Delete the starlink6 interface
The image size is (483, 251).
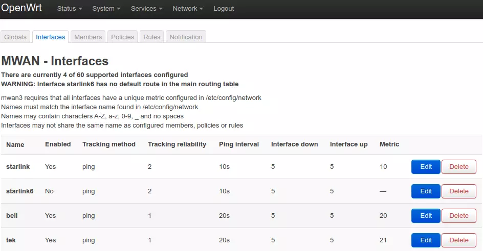coord(458,191)
